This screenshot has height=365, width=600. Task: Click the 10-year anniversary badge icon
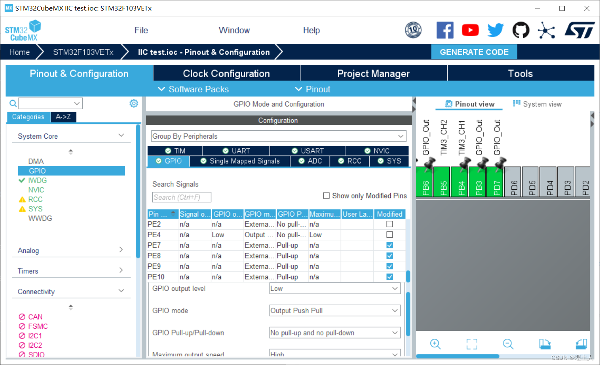tap(413, 30)
